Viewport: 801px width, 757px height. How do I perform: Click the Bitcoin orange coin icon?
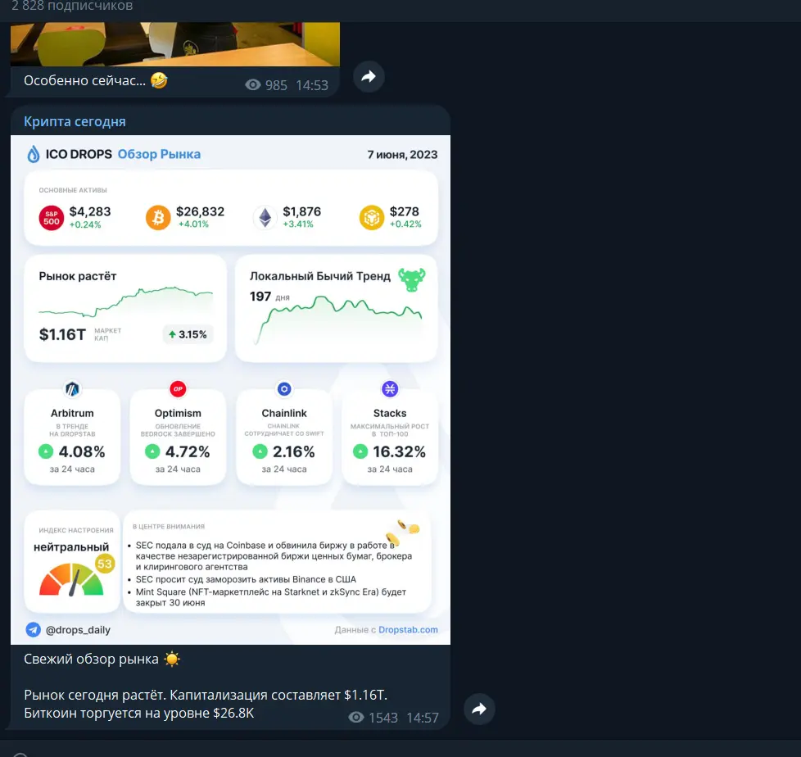[x=158, y=218]
